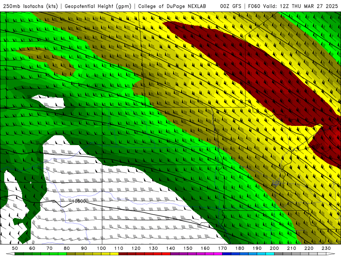Click the colorbar label '50'
The height and width of the screenshot is (256, 341).
pos(15,248)
